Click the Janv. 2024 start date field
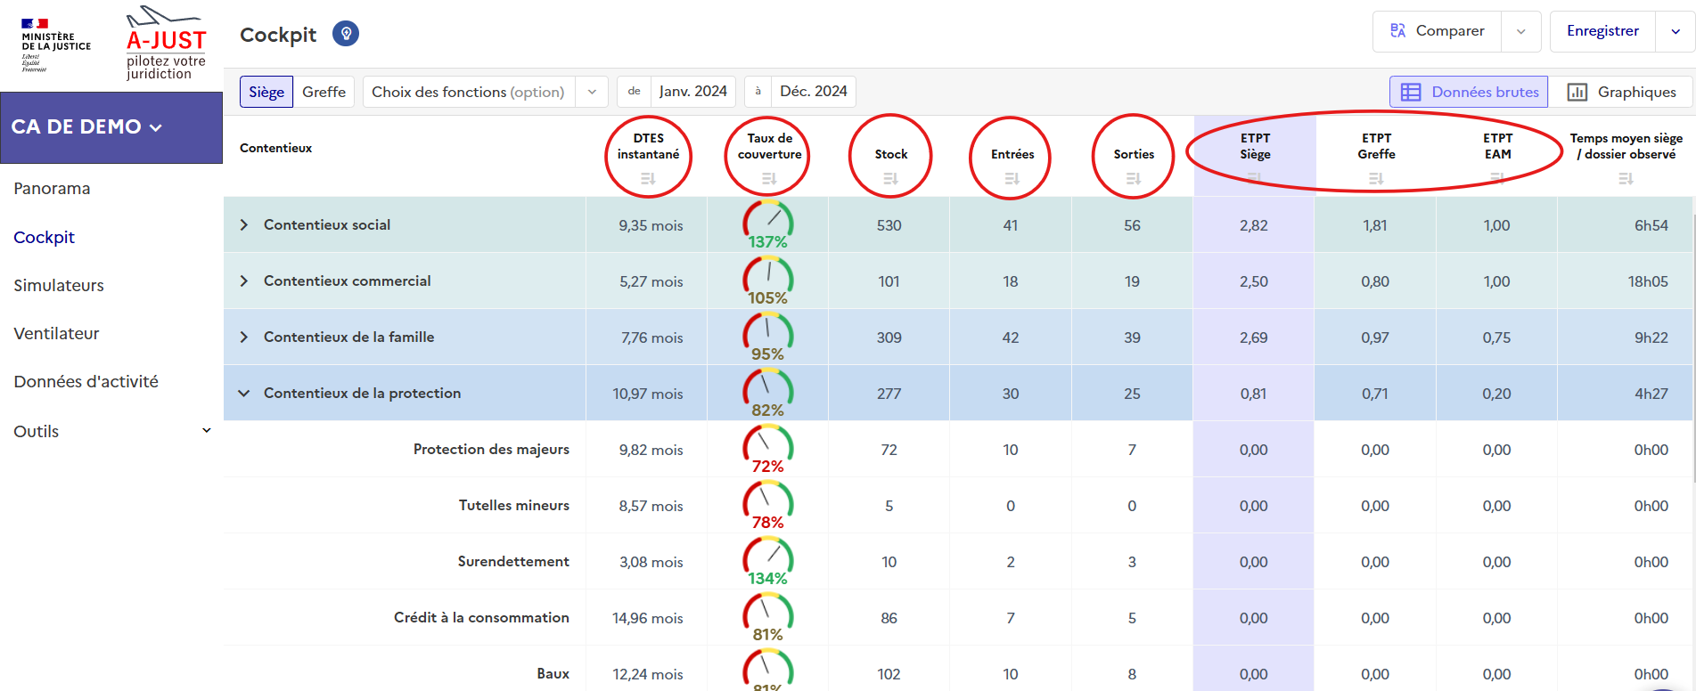The image size is (1696, 691). tap(692, 92)
